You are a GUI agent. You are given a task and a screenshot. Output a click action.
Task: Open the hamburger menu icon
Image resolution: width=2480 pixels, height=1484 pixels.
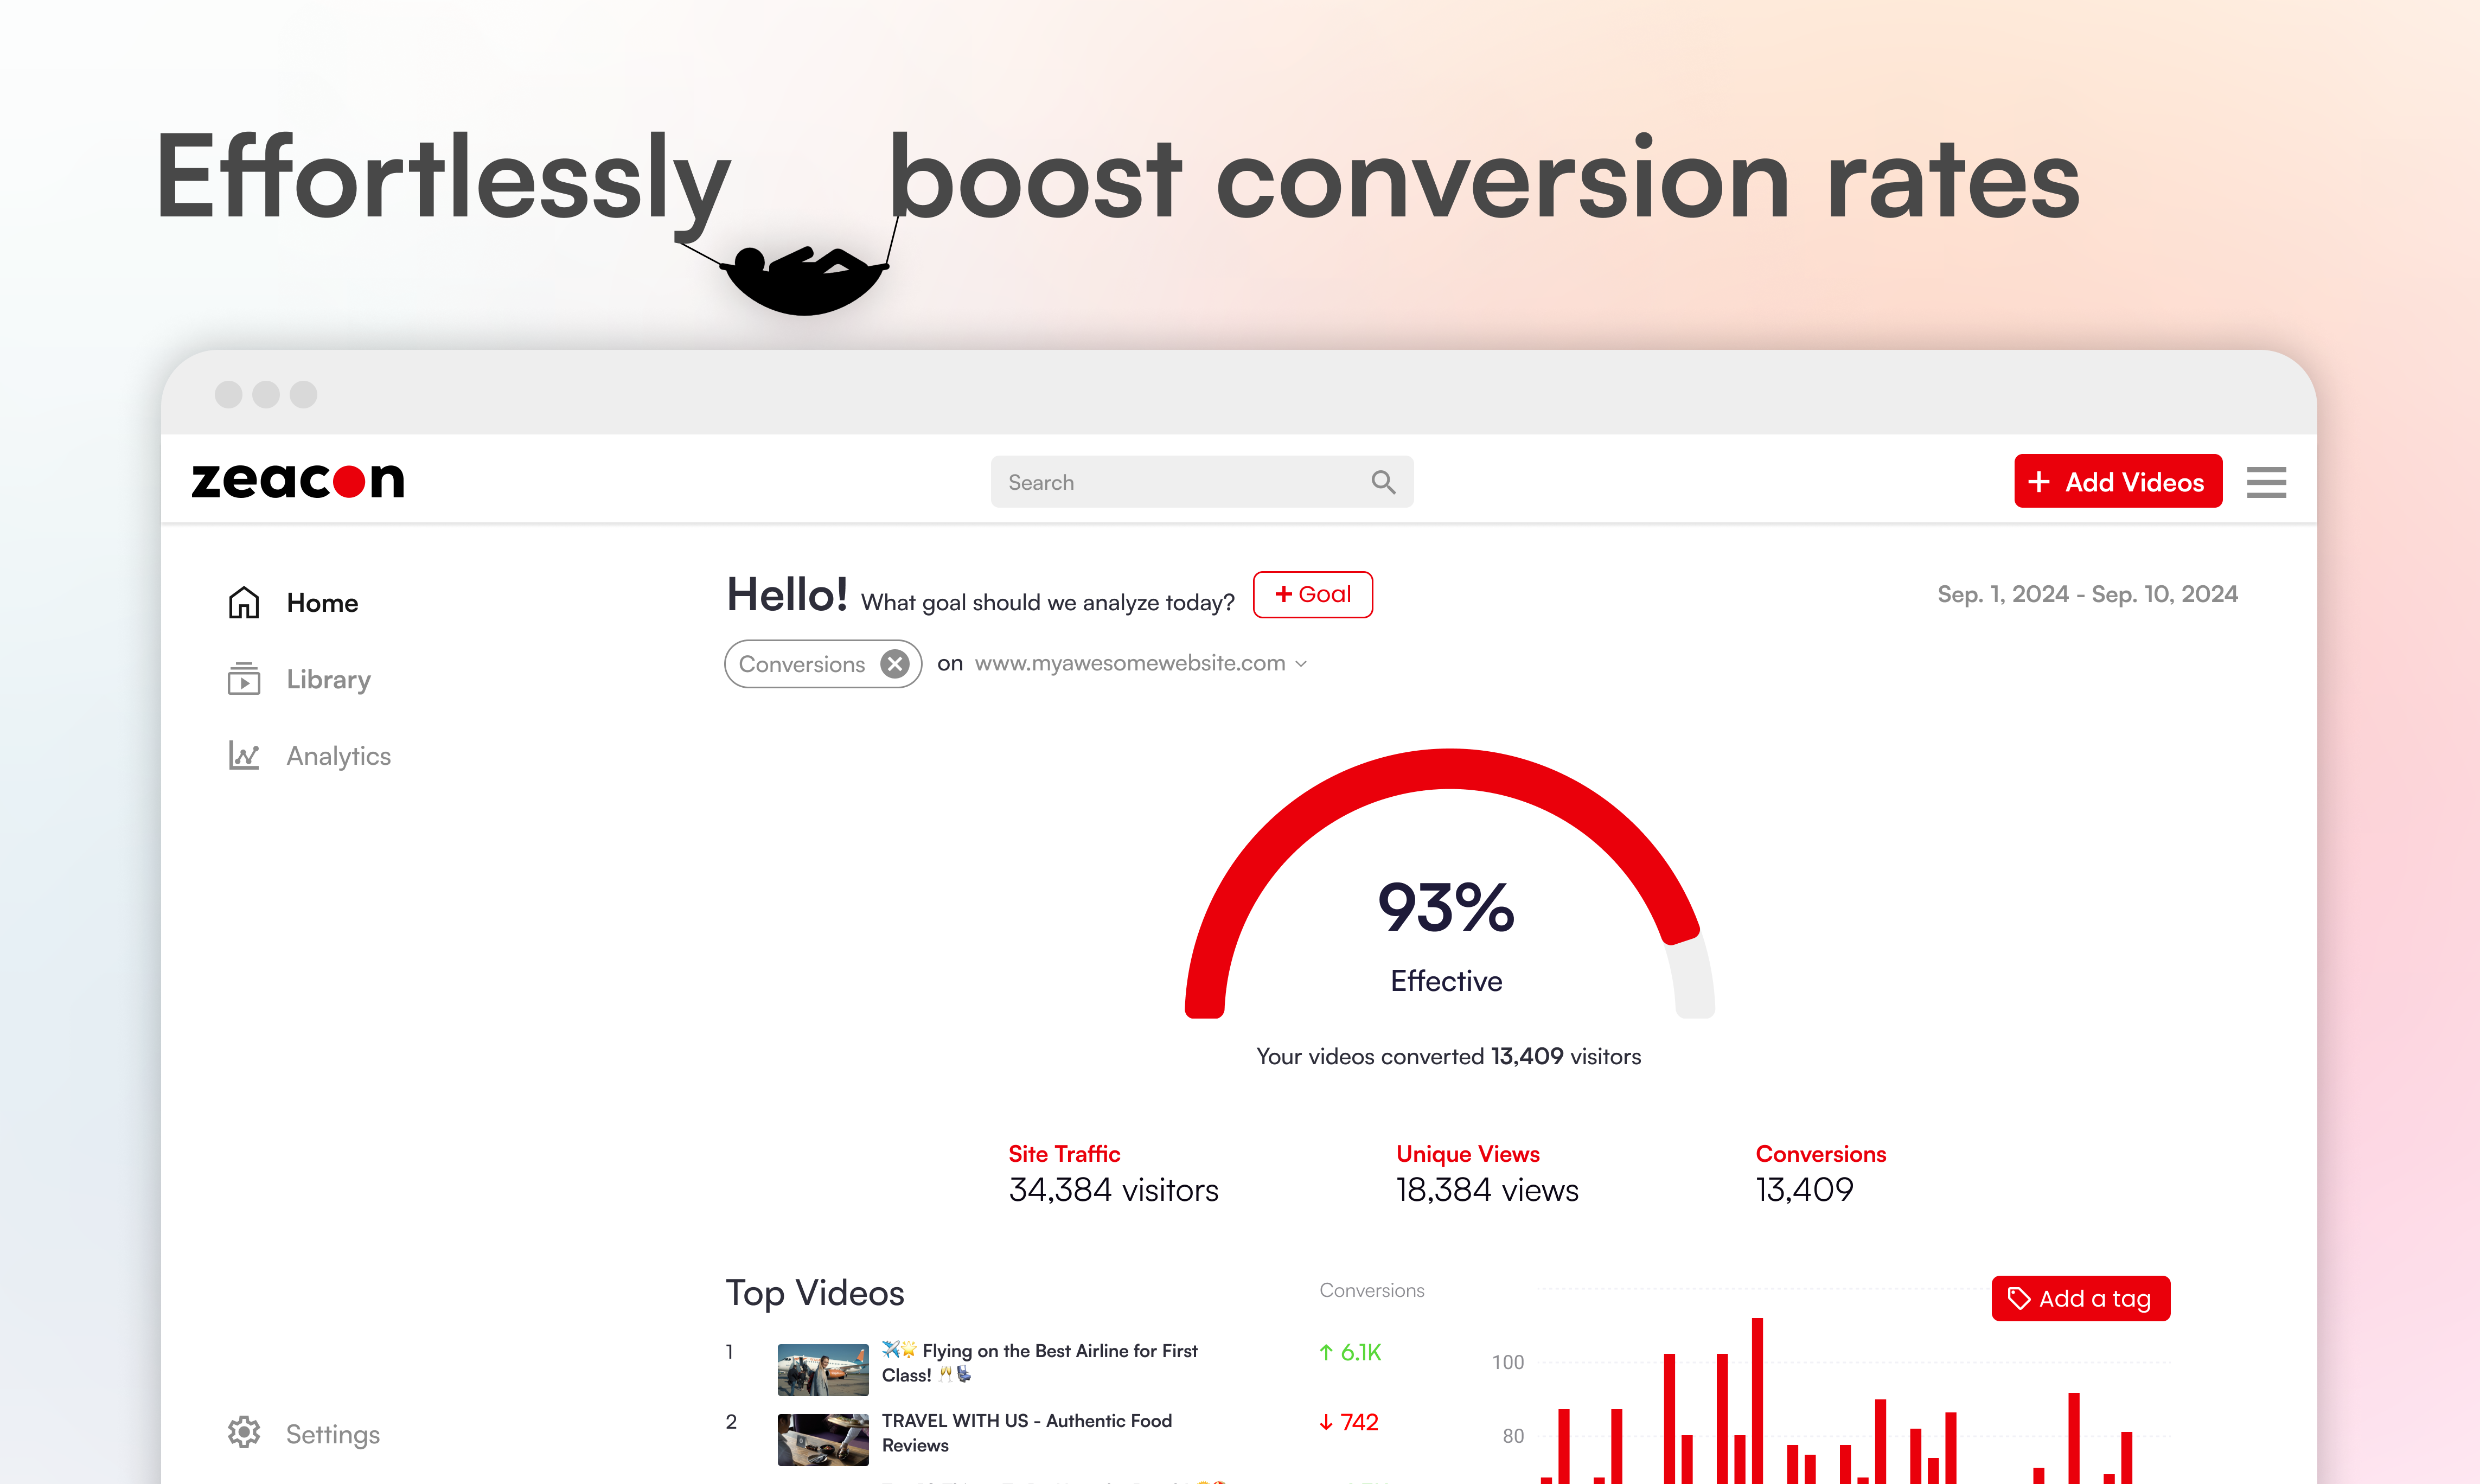click(2265, 482)
